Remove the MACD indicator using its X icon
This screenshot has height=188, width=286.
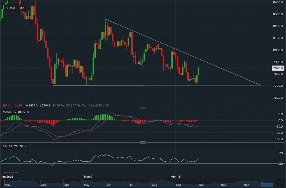coord(28,112)
